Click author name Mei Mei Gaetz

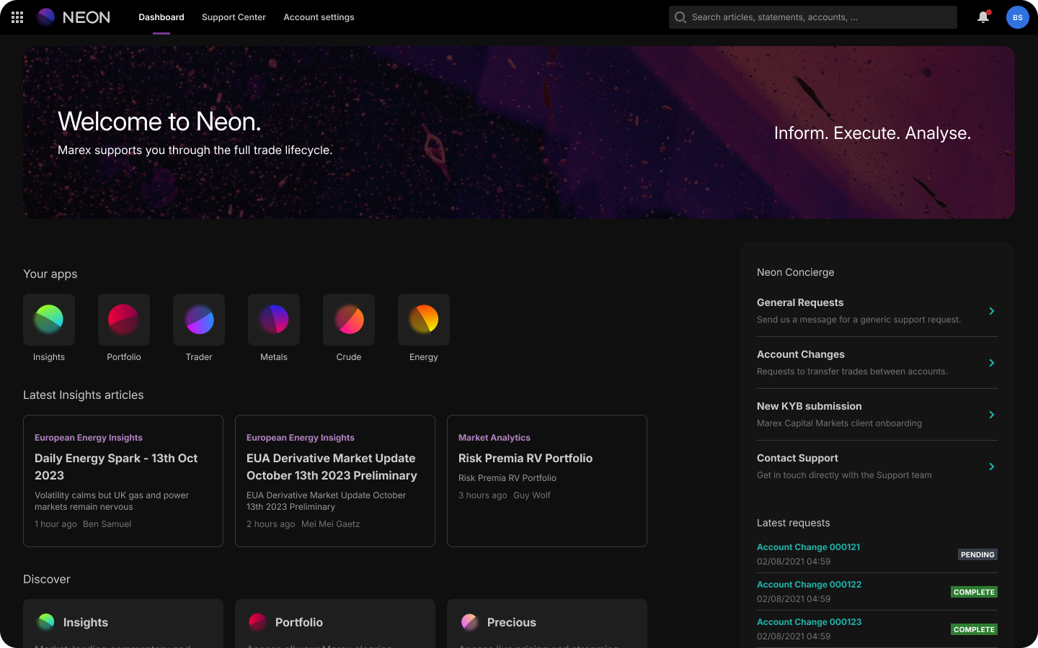click(330, 524)
